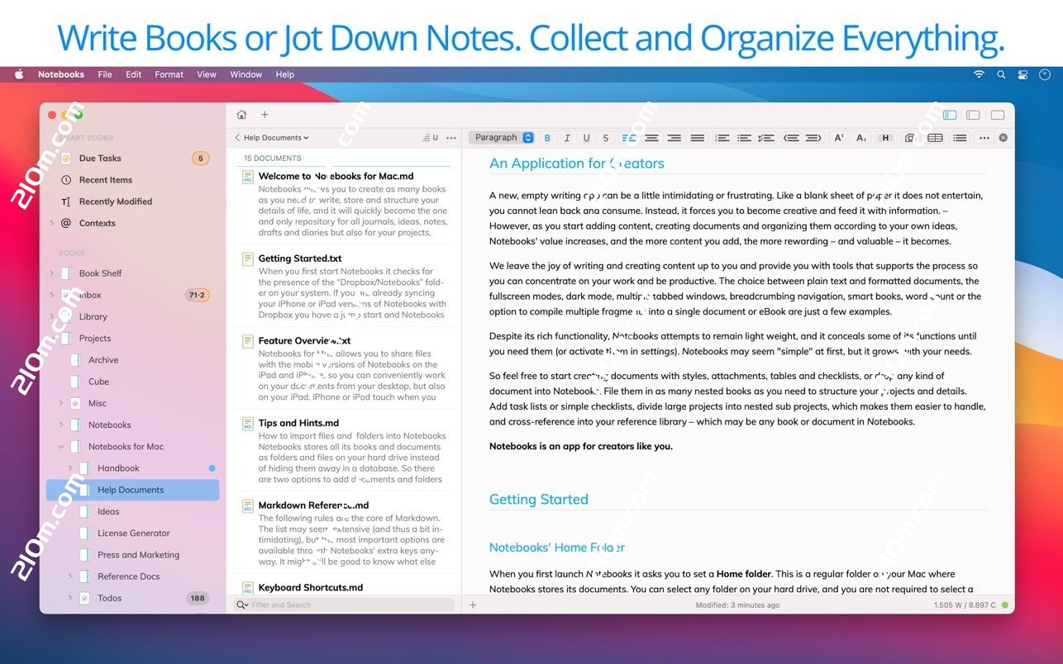Expand the Notebooks for Mac book

click(61, 446)
